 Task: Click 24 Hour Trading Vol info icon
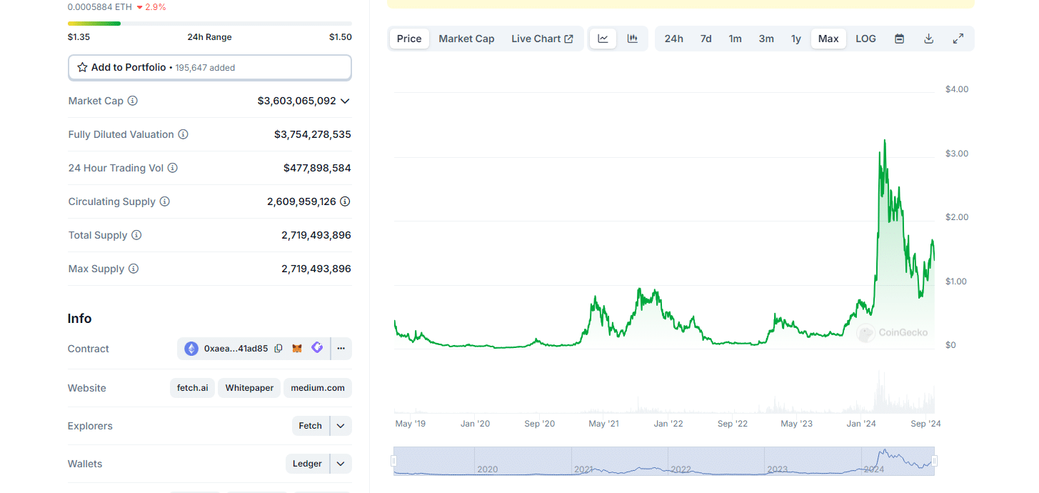pos(172,168)
